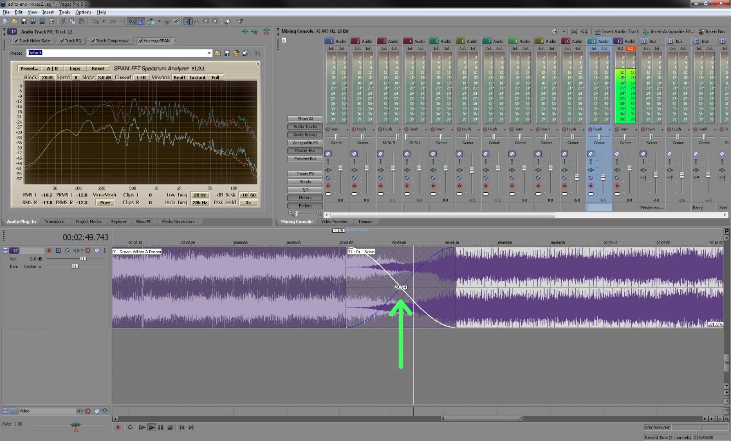Image resolution: width=731 pixels, height=441 pixels.
Task: Go to project end with transport button
Action: tap(191, 427)
